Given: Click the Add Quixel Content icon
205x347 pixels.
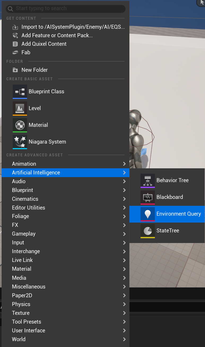Looking at the screenshot, I should click(15, 44).
